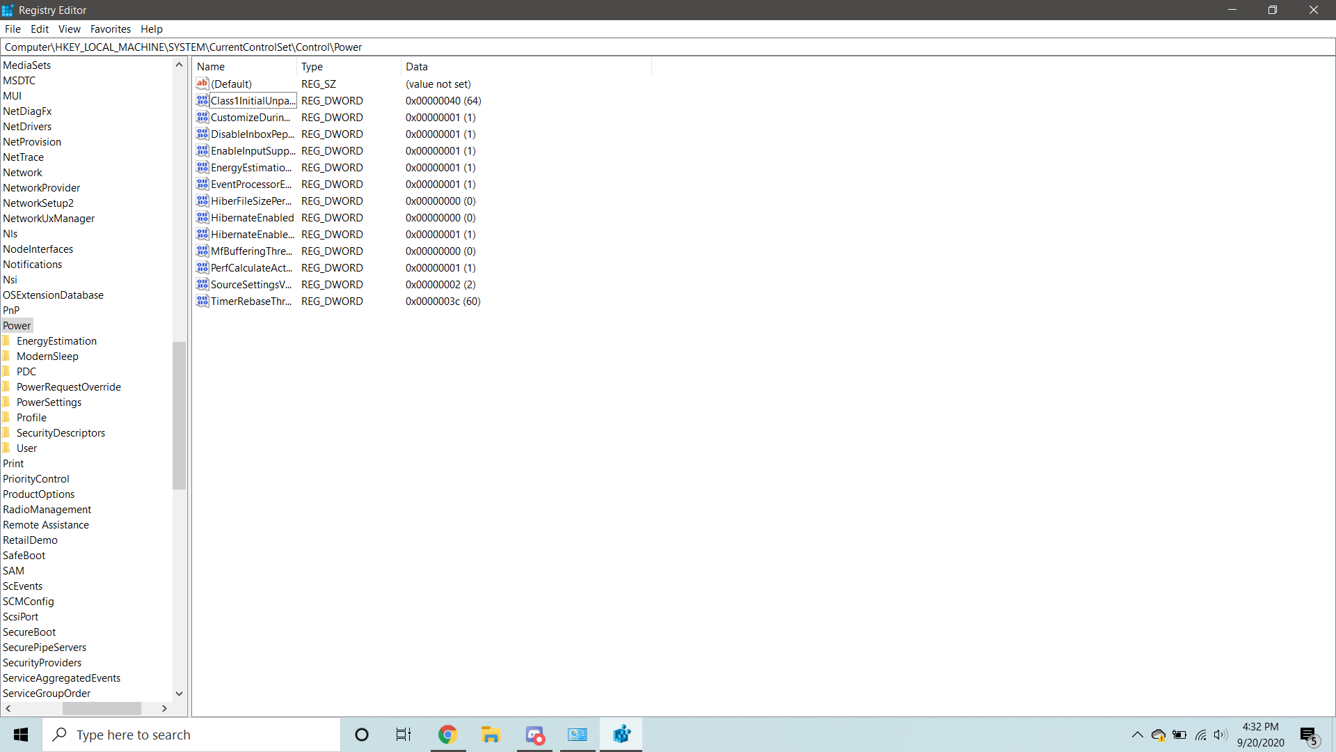Click the Class1InitialUnpa... DWORD icon
This screenshot has height=752, width=1336.
point(202,100)
